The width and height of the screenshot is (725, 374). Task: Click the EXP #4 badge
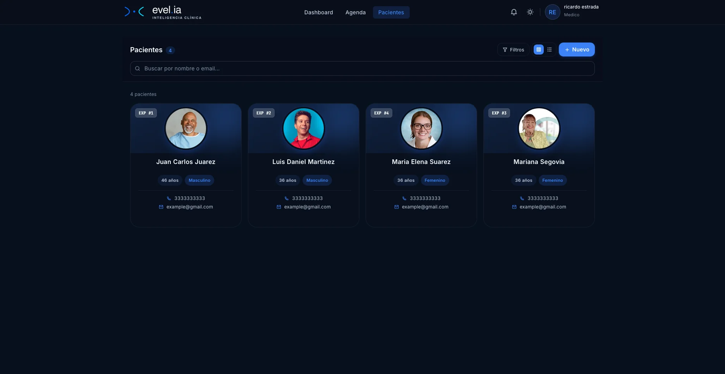381,113
